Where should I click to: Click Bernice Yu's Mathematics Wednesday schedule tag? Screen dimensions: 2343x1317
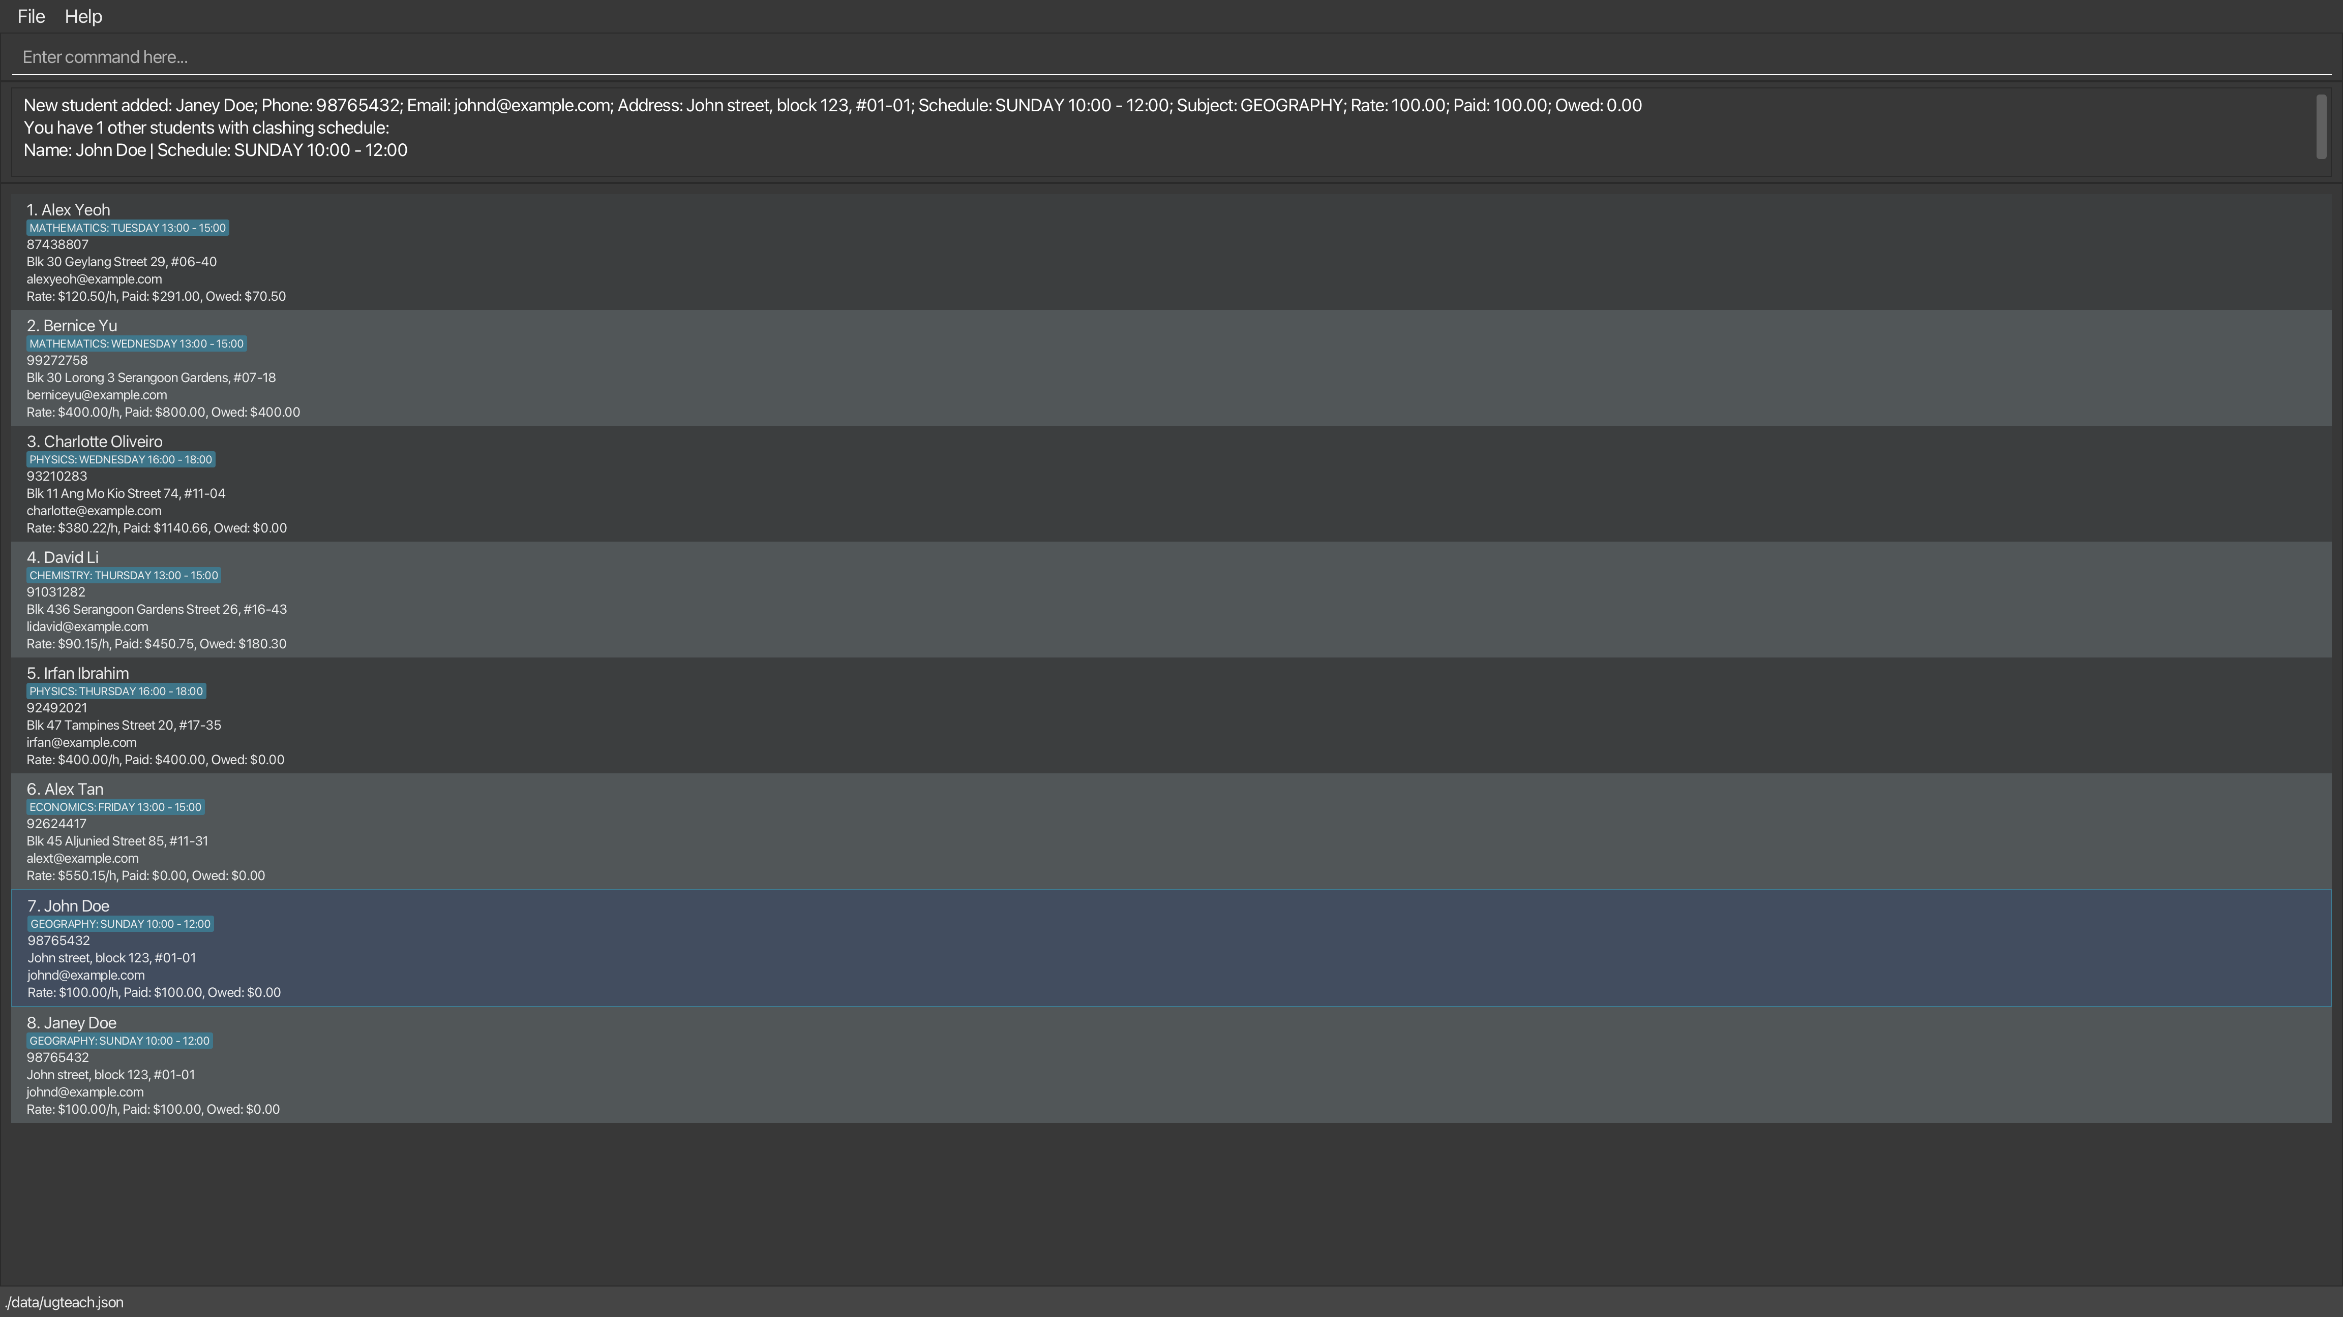[136, 343]
